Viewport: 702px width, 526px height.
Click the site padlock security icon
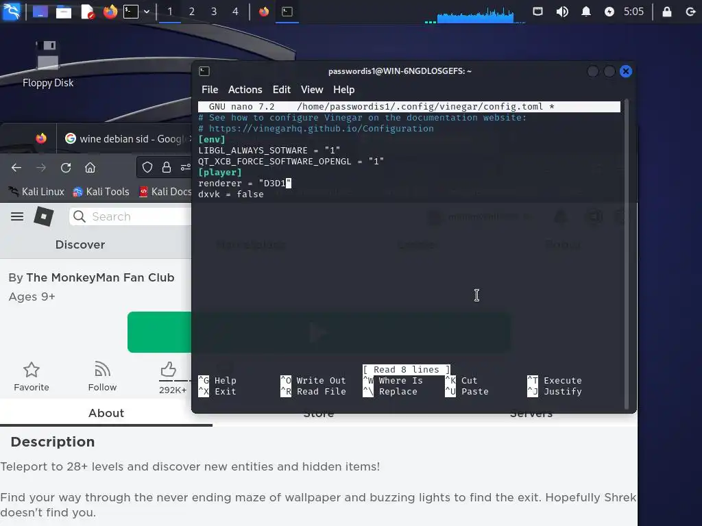pos(167,168)
